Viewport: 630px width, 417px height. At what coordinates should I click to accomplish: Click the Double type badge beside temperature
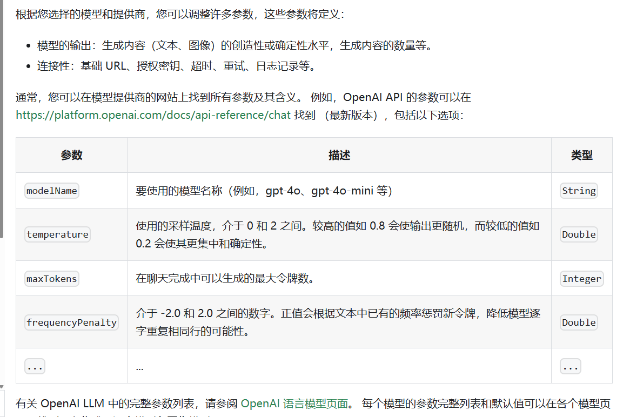579,234
